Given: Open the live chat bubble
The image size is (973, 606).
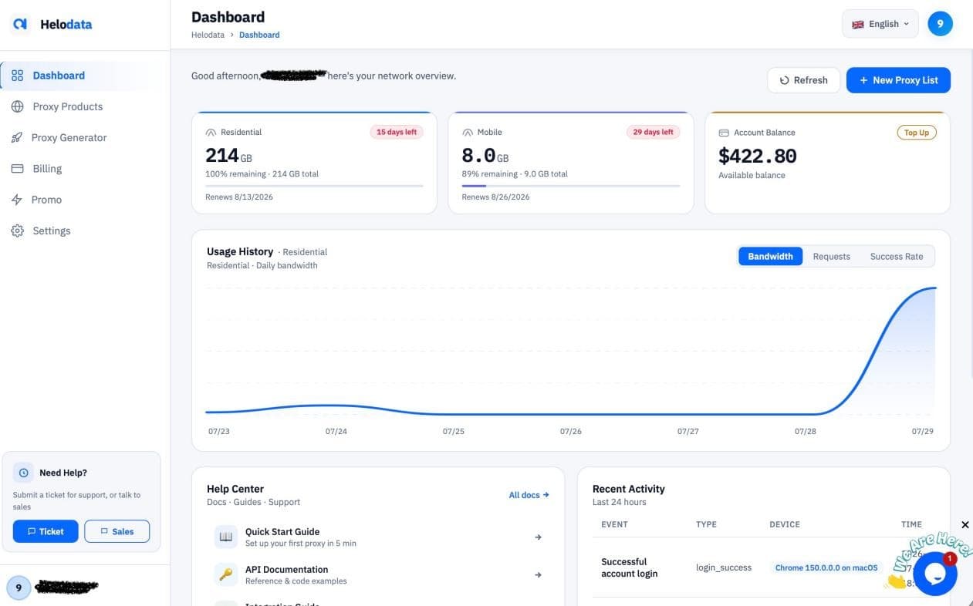Looking at the screenshot, I should [x=935, y=574].
